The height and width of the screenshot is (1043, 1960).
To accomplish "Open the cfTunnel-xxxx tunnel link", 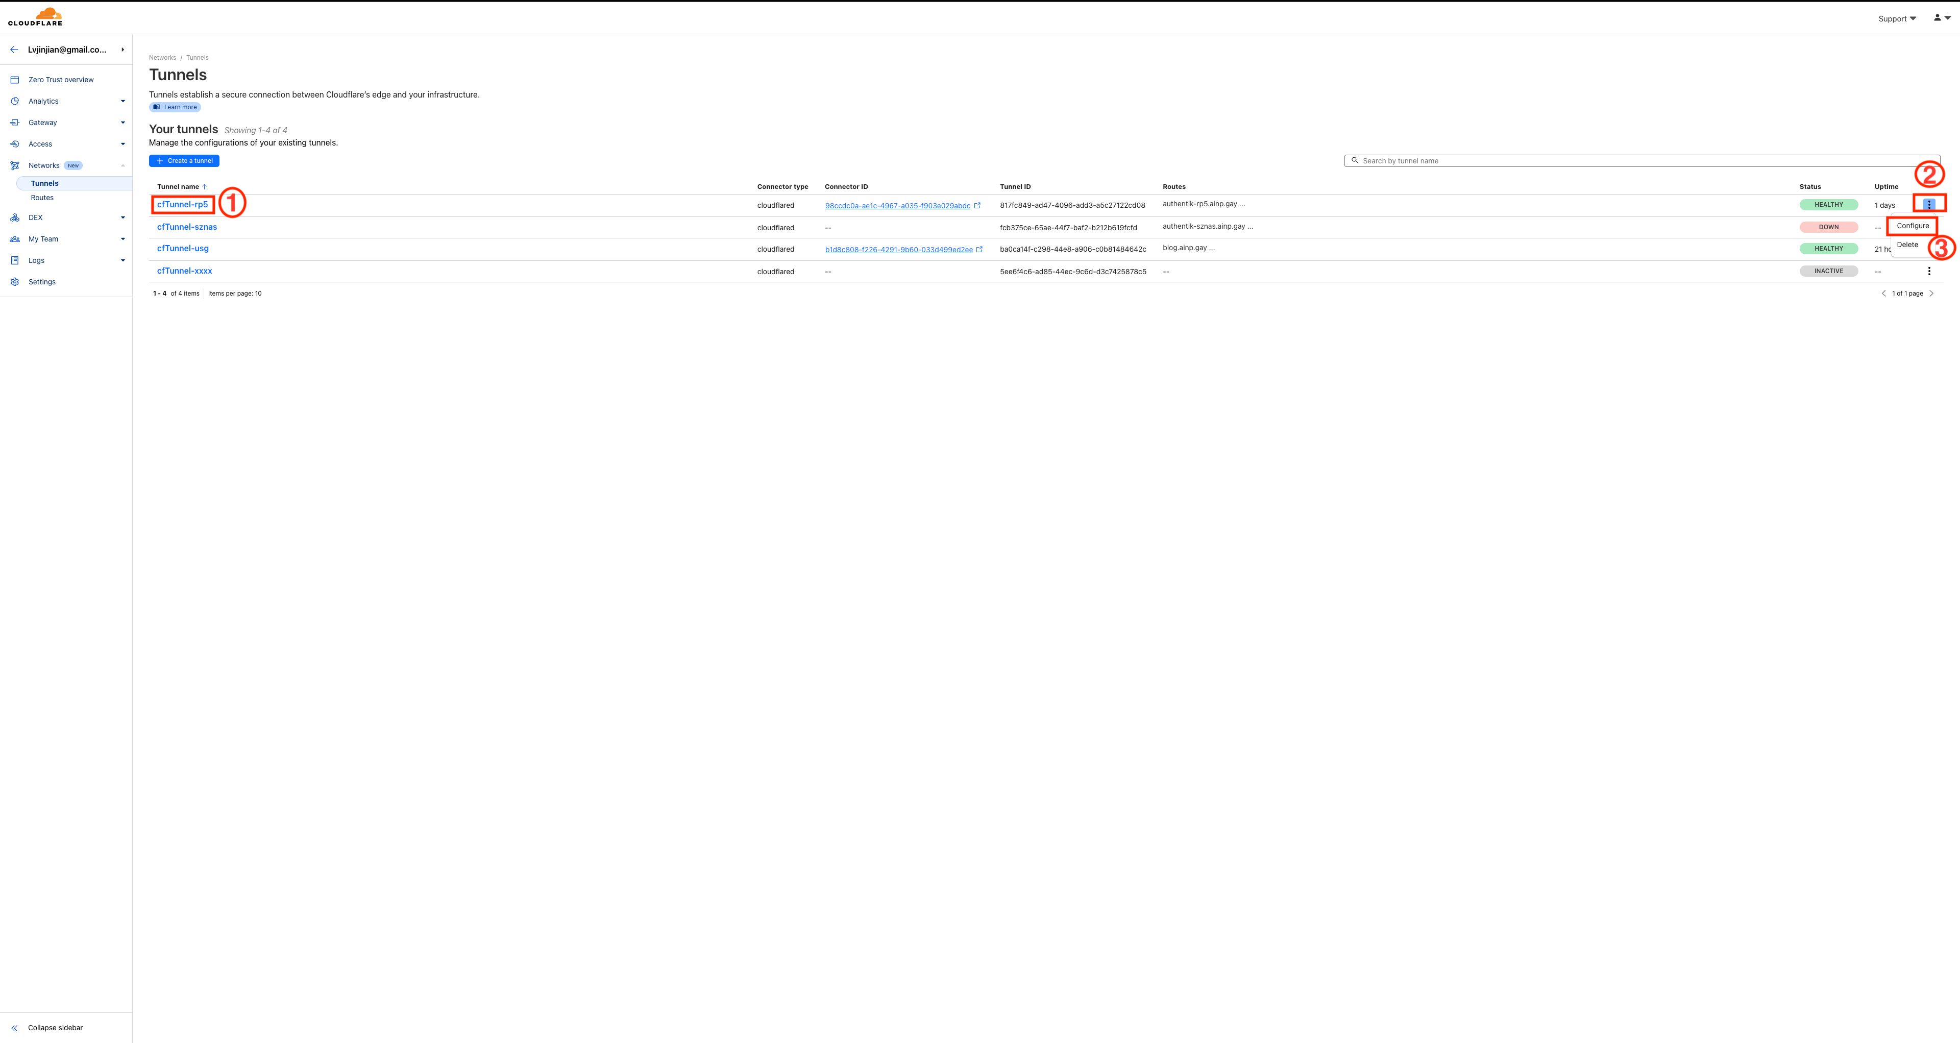I will 185,271.
